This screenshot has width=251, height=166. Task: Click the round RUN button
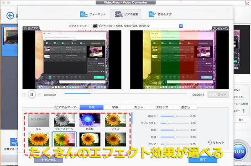click(x=239, y=151)
